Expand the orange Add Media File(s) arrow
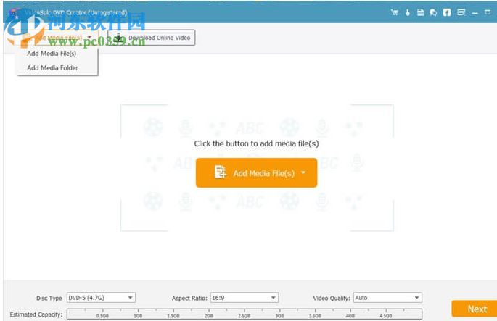 coord(303,172)
